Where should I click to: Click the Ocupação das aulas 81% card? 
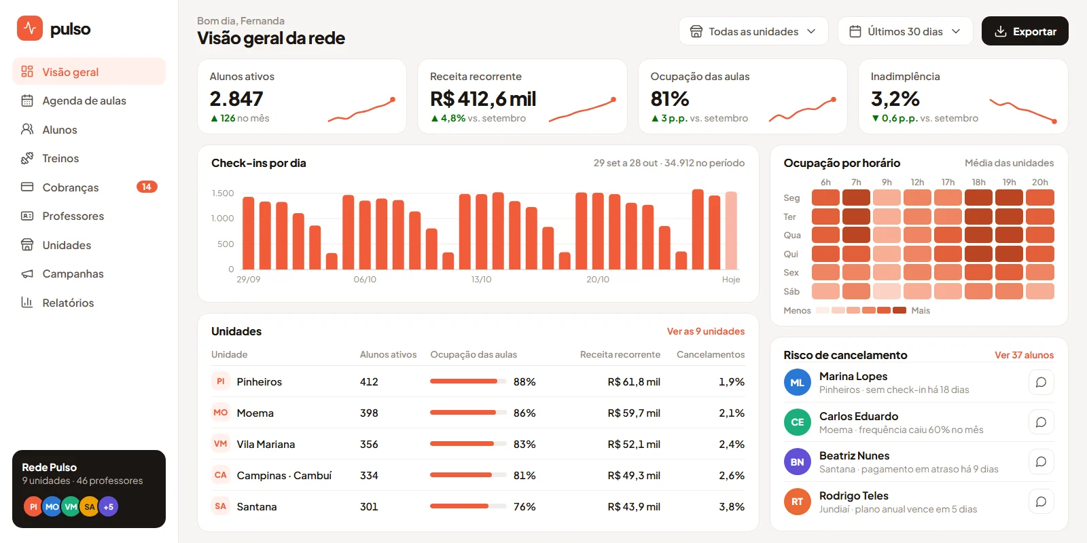pyautogui.click(x=743, y=96)
